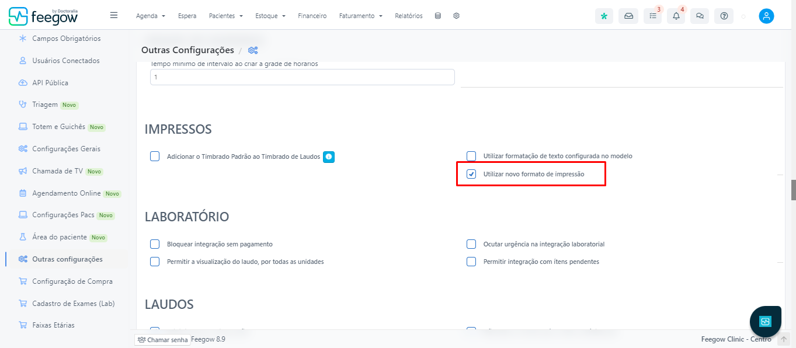Click the minimum interval time input field
Screen dimensions: 796x348
pos(303,77)
